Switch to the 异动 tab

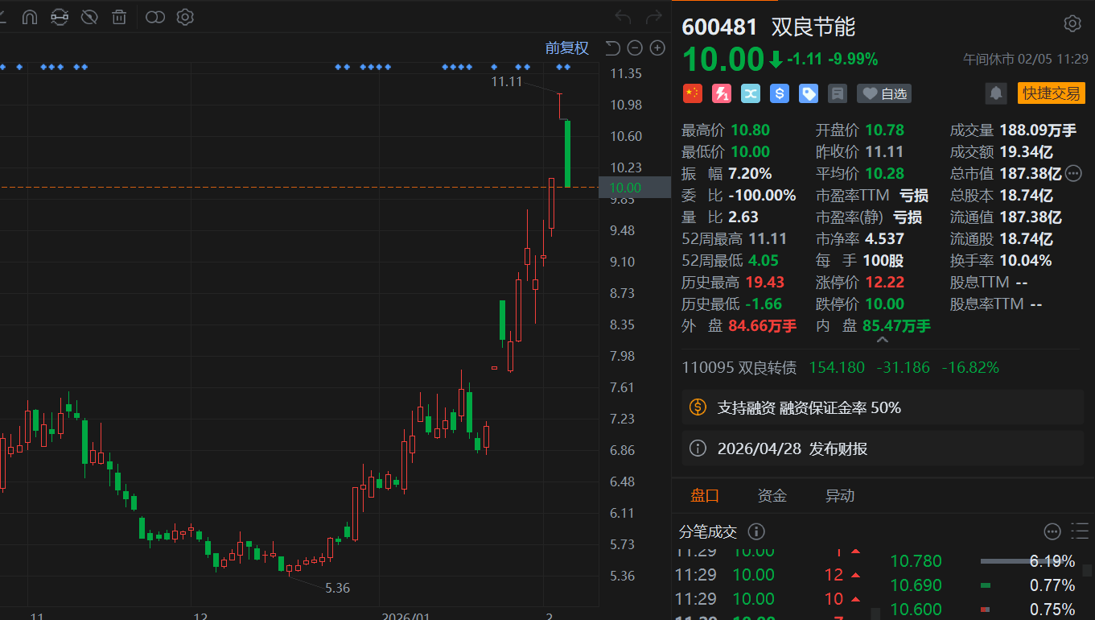839,496
